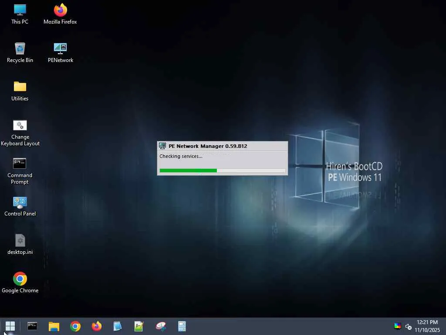
Task: Open the Calculator taskbar icon
Action: [x=182, y=326]
